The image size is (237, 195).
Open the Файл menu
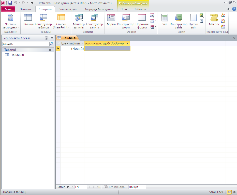[x=8, y=9]
